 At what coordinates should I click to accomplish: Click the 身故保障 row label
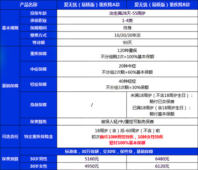39,105
